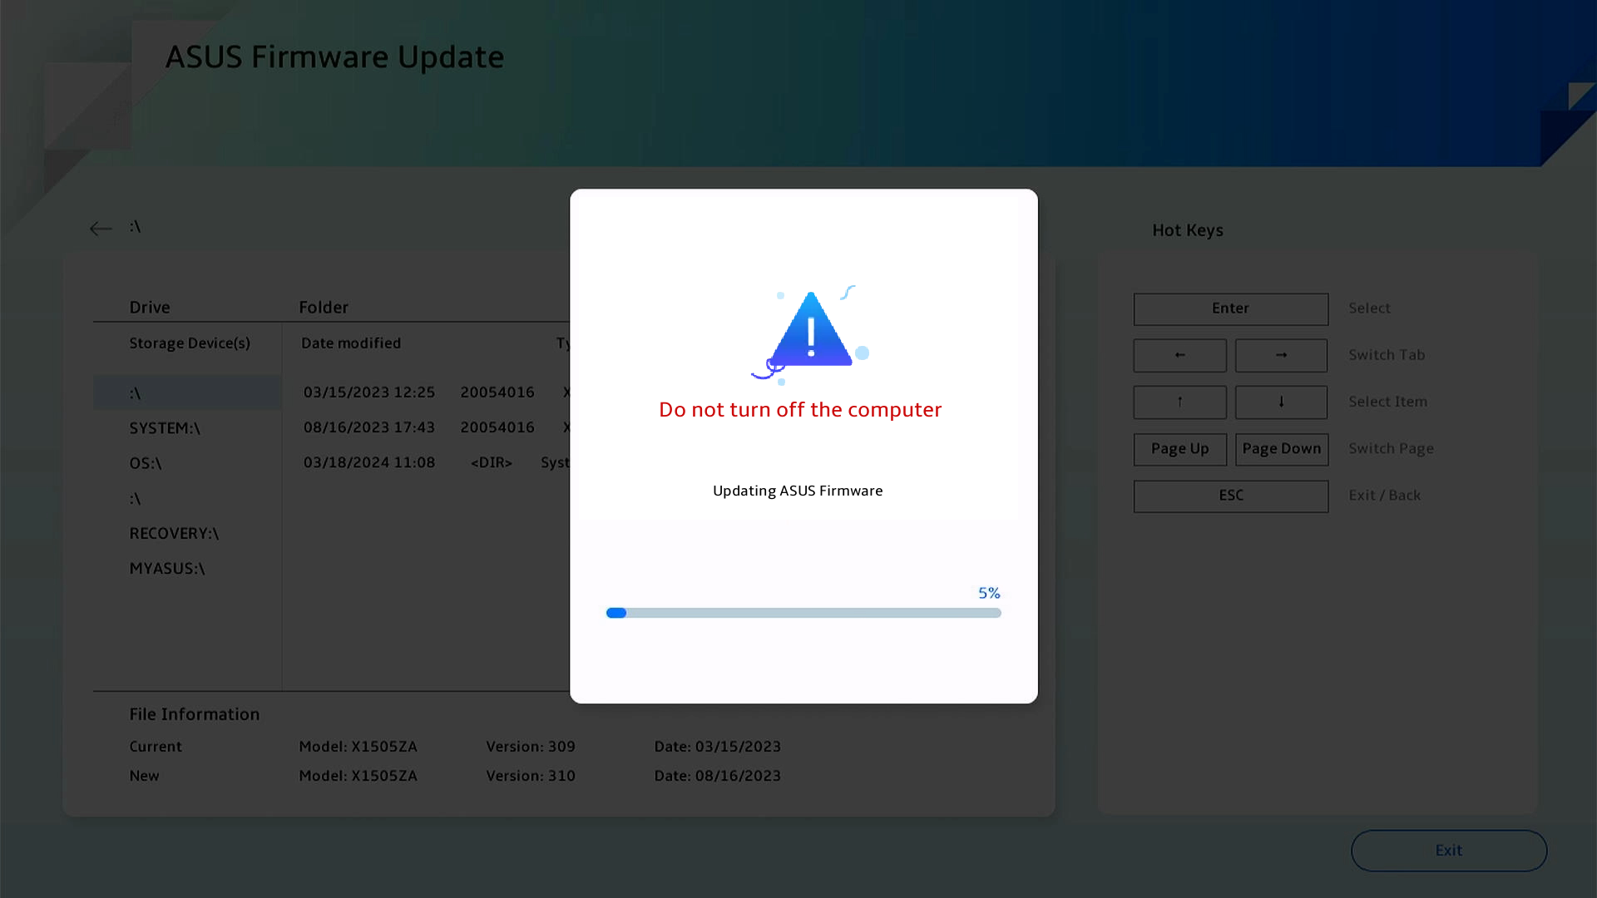Select file dated 03/15/2023 12:25

[436, 392]
